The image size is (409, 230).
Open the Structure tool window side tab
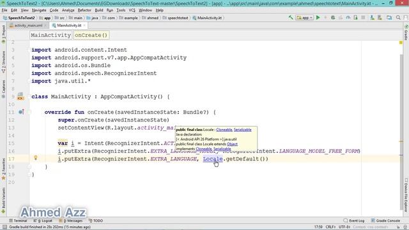3,62
